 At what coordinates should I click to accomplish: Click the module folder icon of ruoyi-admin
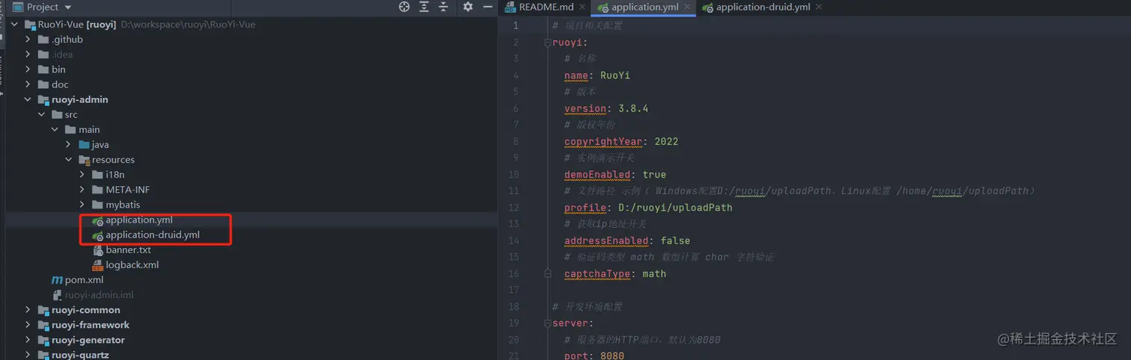tap(43, 99)
